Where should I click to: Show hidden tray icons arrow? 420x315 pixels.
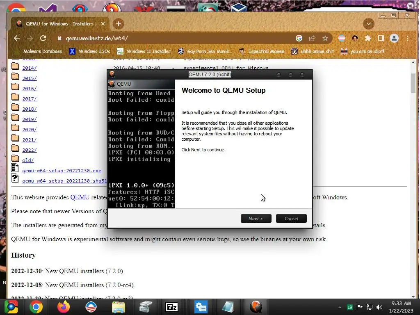(x=340, y=307)
